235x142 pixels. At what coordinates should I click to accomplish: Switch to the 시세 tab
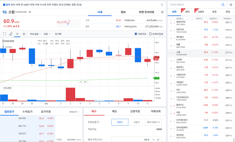pyautogui.click(x=100, y=12)
